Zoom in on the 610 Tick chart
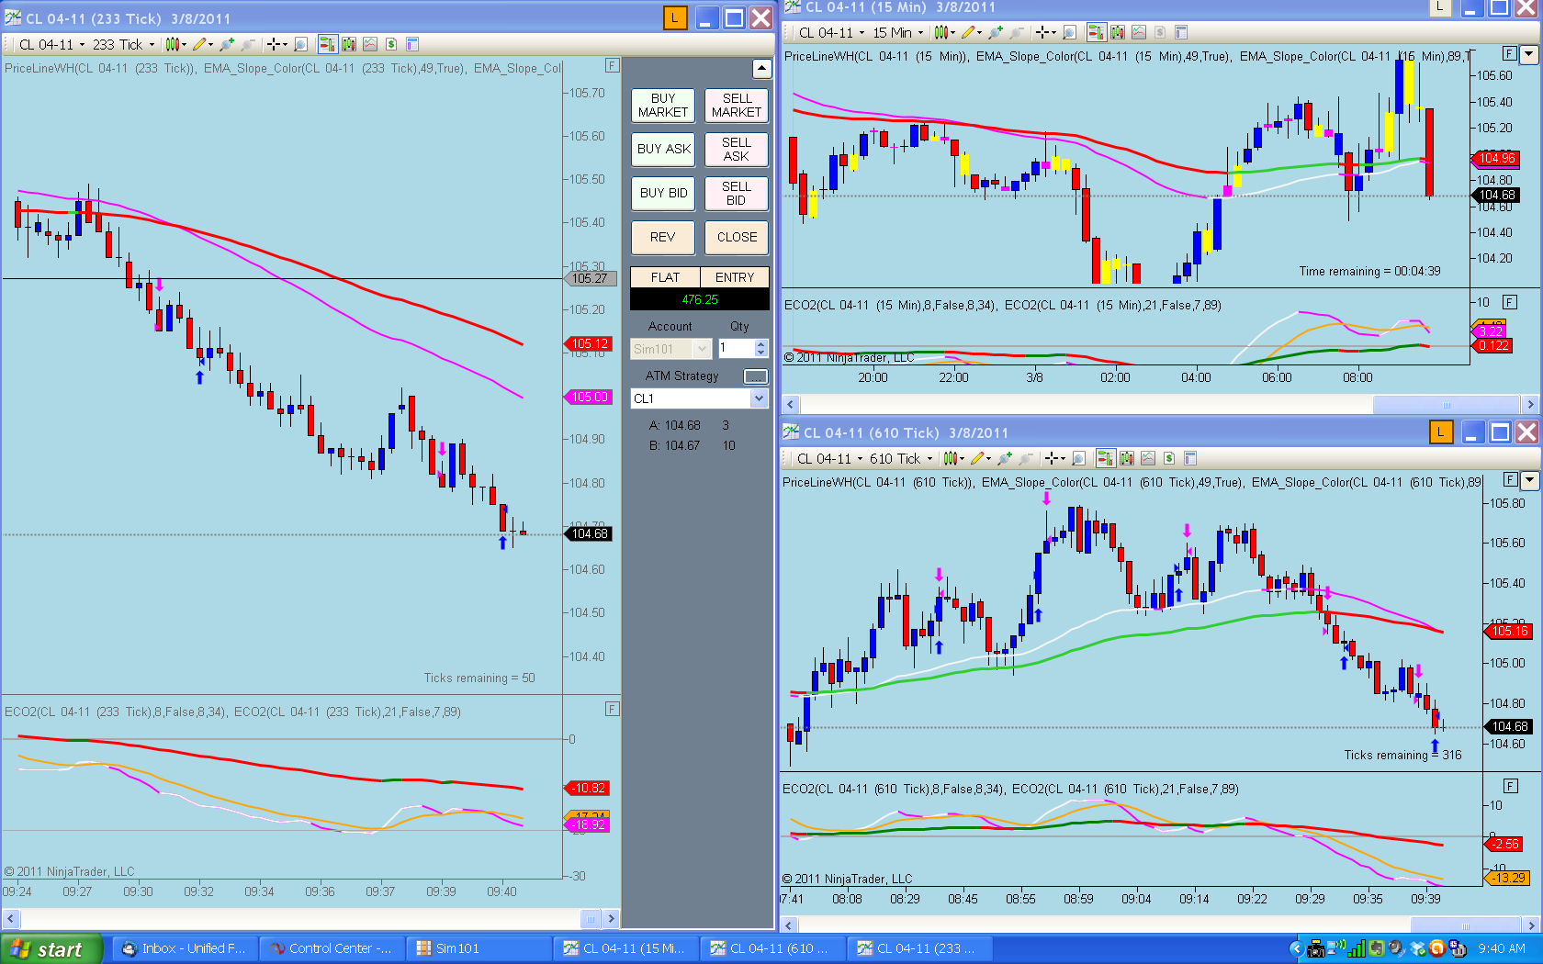 pyautogui.click(x=1006, y=459)
